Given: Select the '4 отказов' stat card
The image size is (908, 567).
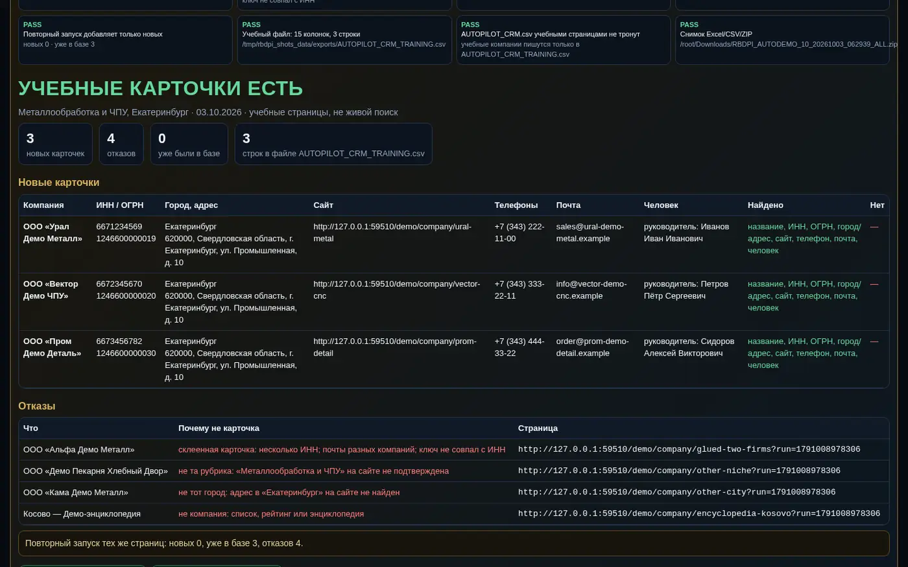Looking at the screenshot, I should click(121, 144).
